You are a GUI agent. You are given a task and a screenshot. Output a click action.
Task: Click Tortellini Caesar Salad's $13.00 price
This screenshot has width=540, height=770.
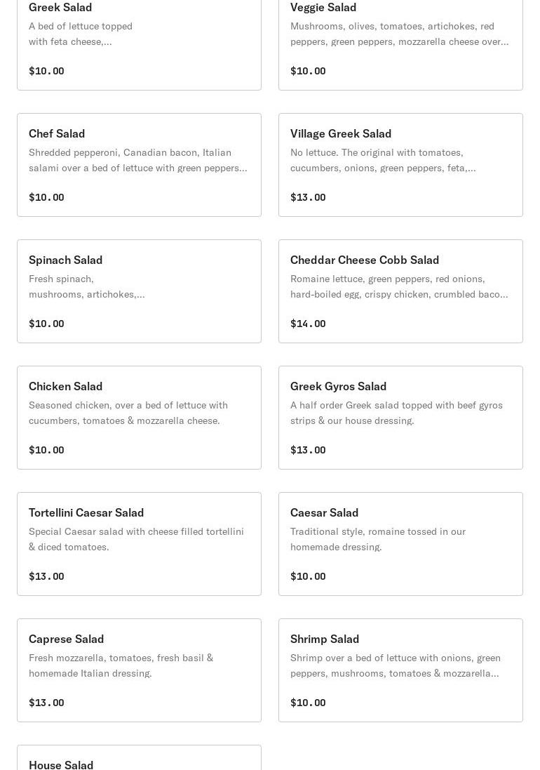tap(46, 576)
